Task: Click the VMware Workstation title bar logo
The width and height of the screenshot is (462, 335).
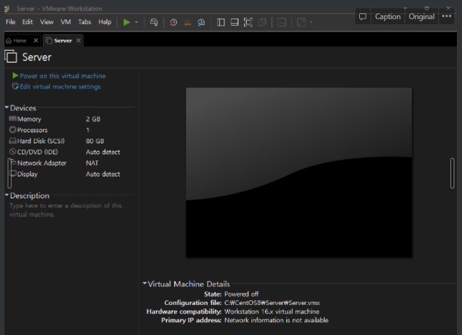Action: click(x=7, y=8)
